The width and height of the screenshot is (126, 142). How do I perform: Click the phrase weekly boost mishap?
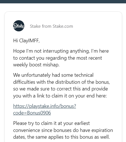[36, 65]
